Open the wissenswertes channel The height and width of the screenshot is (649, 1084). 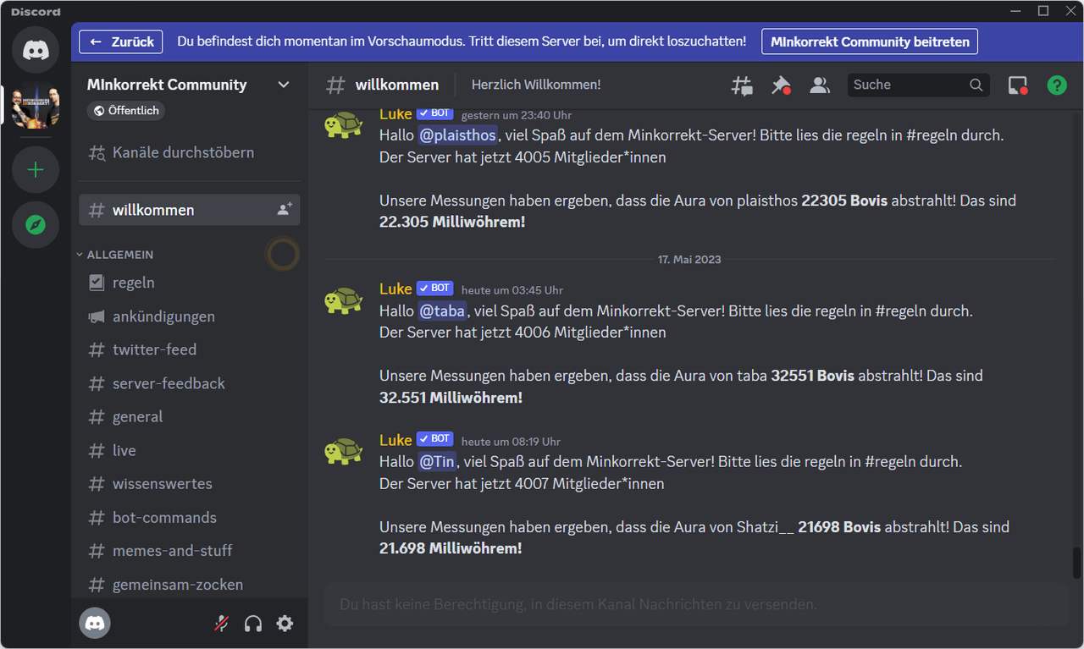tap(190, 484)
